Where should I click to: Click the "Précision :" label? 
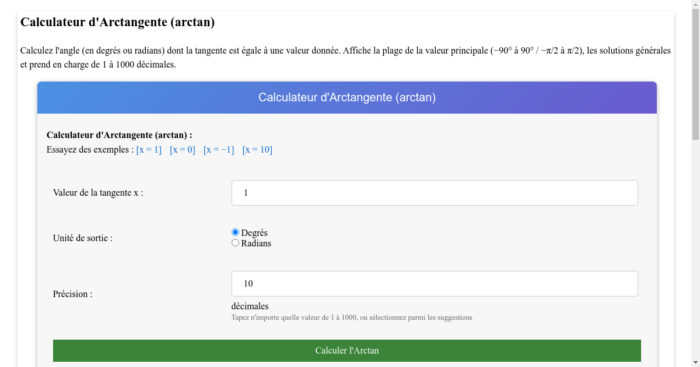(x=72, y=294)
